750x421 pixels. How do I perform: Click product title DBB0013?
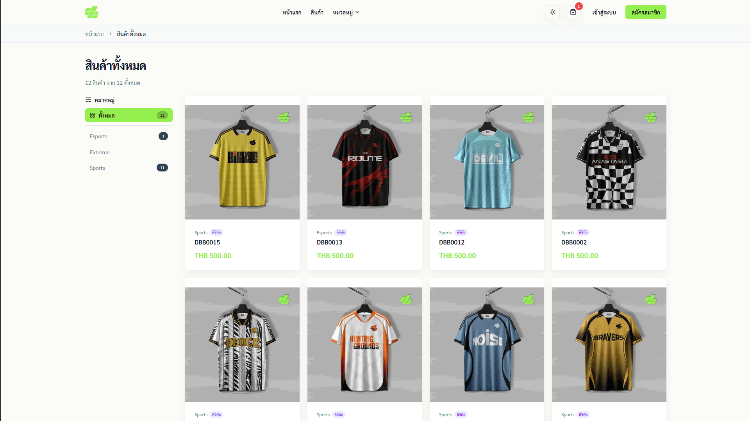(330, 242)
